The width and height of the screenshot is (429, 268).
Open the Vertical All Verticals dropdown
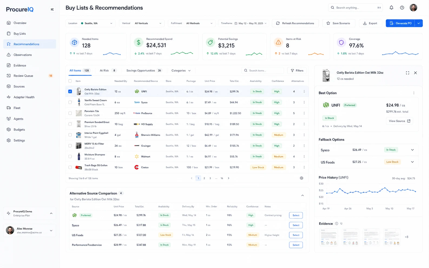click(x=142, y=23)
